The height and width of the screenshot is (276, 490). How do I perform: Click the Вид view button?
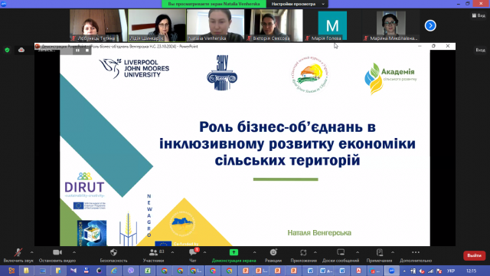(479, 15)
